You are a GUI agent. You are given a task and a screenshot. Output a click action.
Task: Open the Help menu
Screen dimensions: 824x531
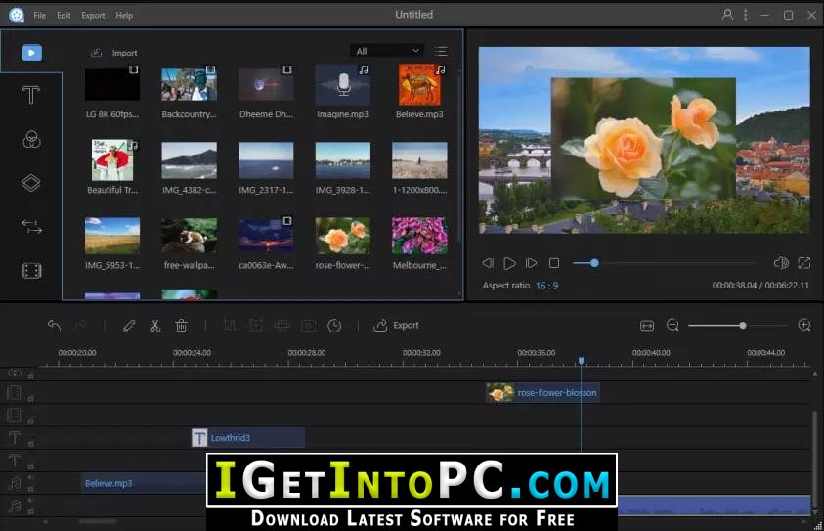pos(124,16)
